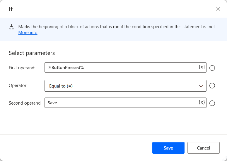The image size is (227, 161).
Task: Open variable picker for First operand
Action: click(x=202, y=67)
